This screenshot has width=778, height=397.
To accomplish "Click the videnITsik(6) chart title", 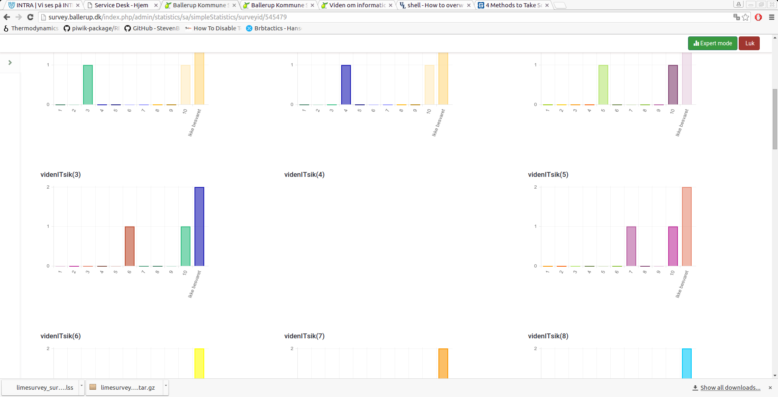I will click(x=61, y=336).
